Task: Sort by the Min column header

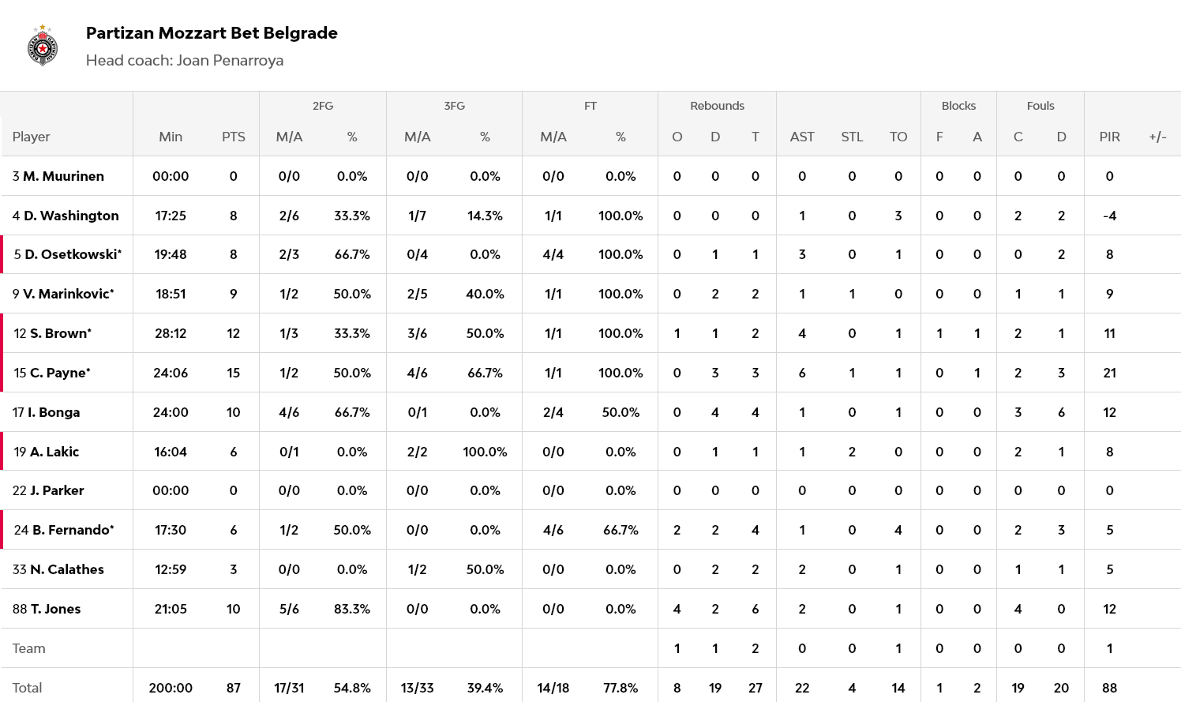Action: [171, 137]
